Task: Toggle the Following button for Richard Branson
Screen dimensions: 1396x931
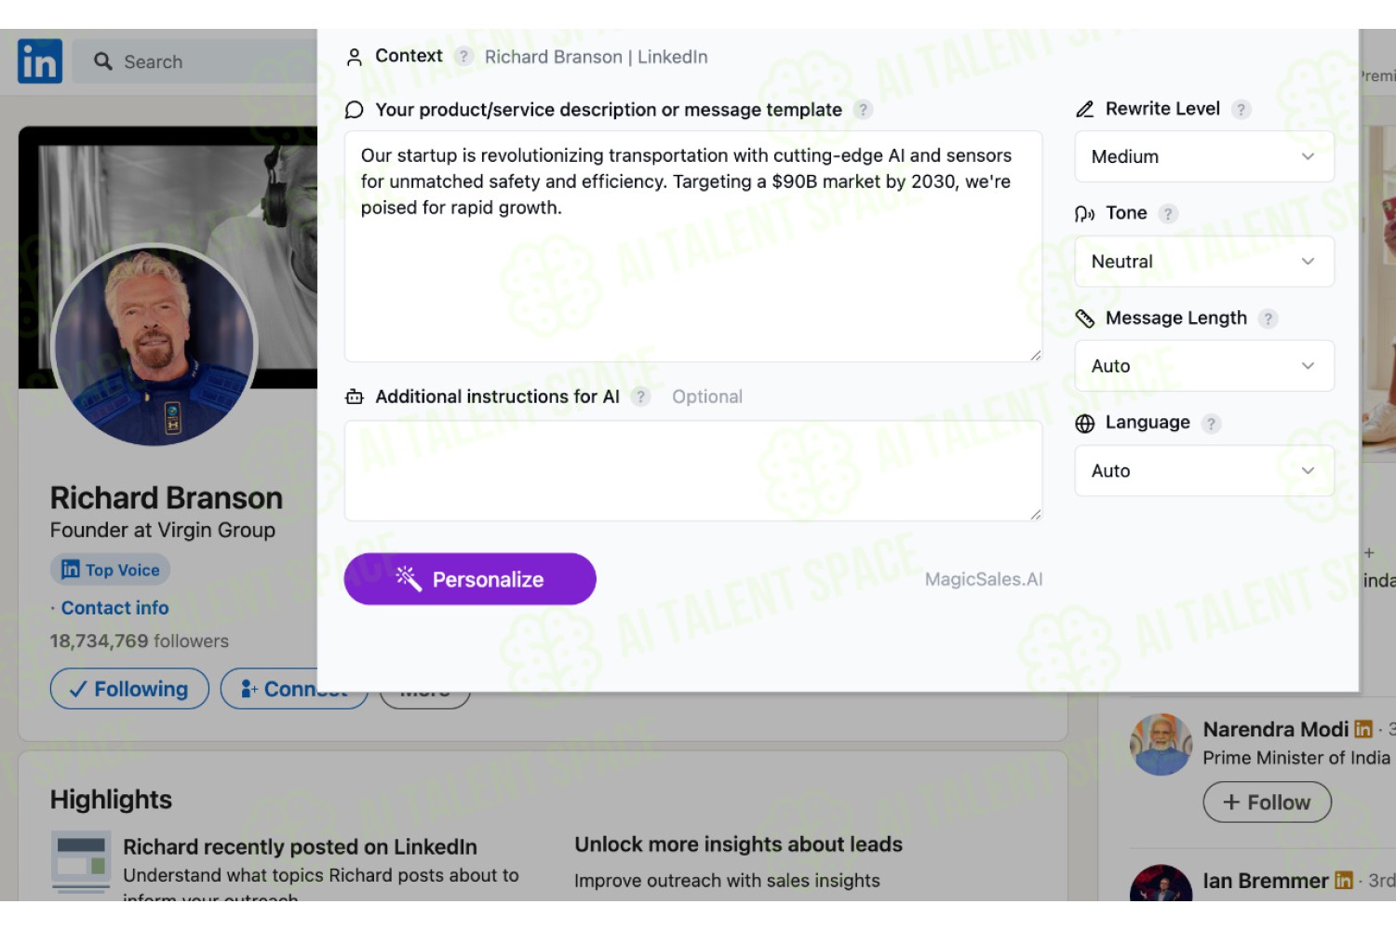Action: (x=129, y=689)
